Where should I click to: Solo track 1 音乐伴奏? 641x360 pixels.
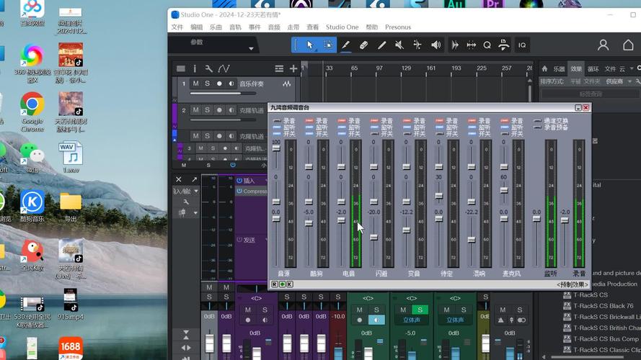[x=207, y=84]
